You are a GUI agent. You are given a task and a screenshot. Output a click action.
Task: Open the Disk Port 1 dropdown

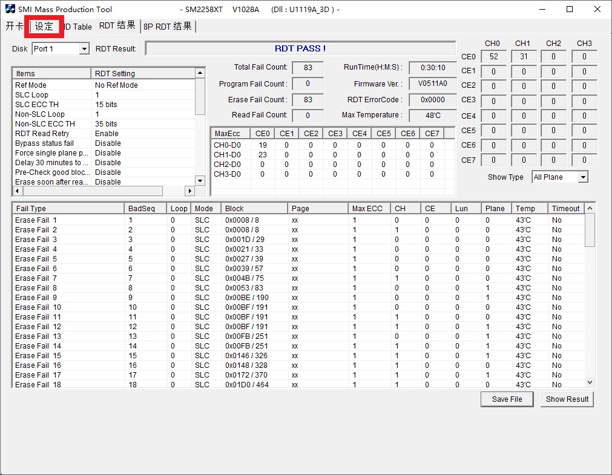coord(84,49)
